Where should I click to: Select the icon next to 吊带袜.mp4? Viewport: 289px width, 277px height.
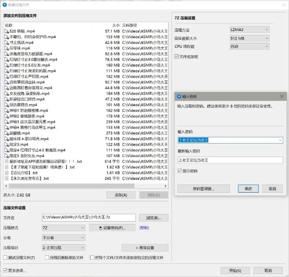click(x=7, y=48)
